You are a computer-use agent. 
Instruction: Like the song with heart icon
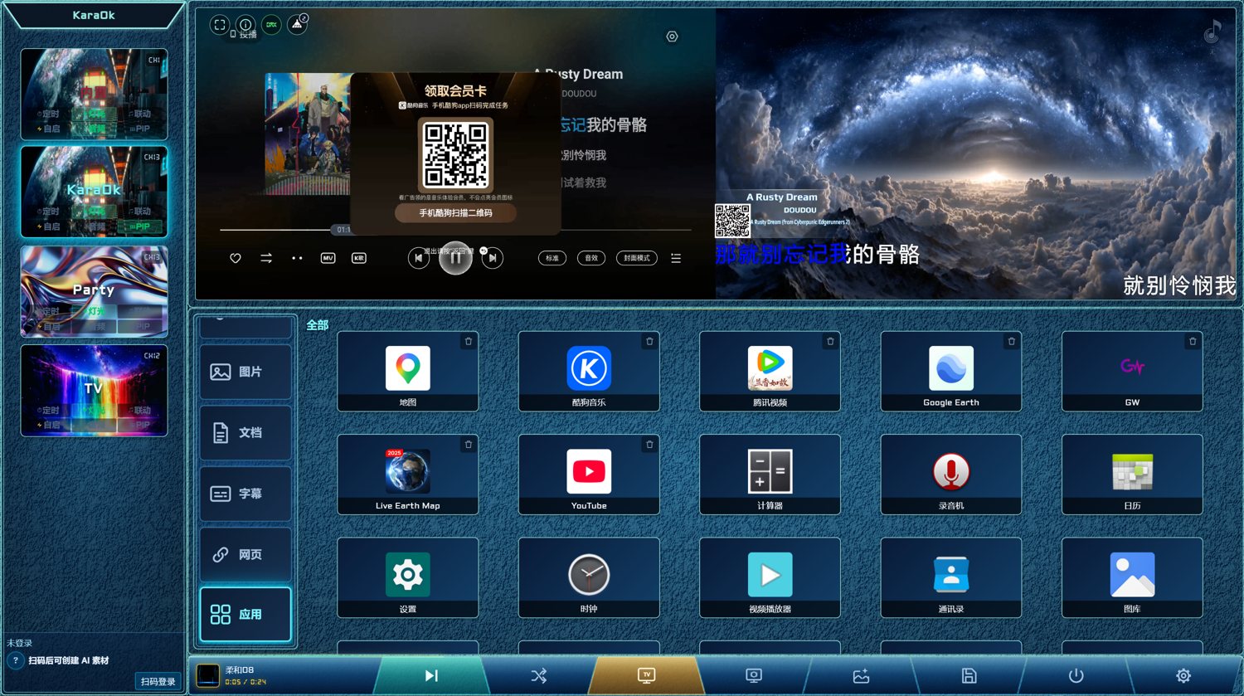point(236,258)
